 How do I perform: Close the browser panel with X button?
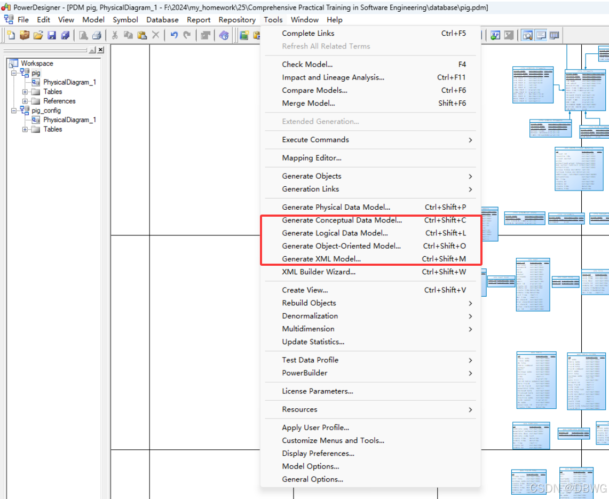pos(100,50)
